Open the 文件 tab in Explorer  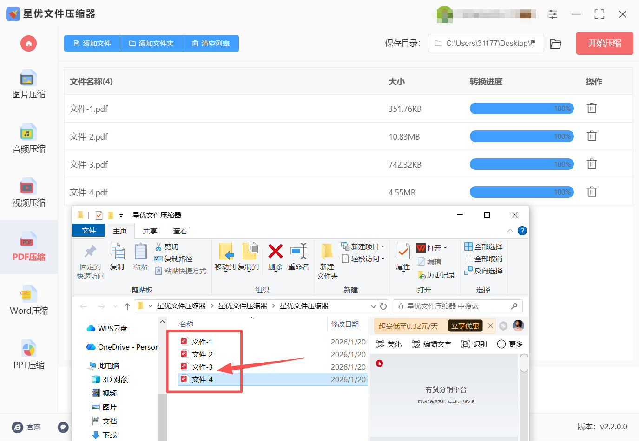tap(89, 231)
